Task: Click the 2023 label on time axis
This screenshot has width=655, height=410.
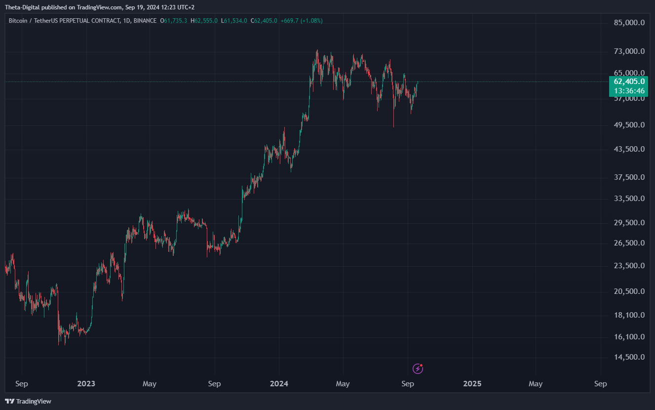Action: [86, 384]
